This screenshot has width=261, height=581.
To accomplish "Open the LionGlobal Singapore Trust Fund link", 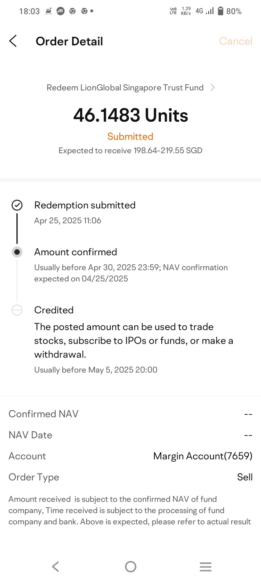I will point(125,88).
